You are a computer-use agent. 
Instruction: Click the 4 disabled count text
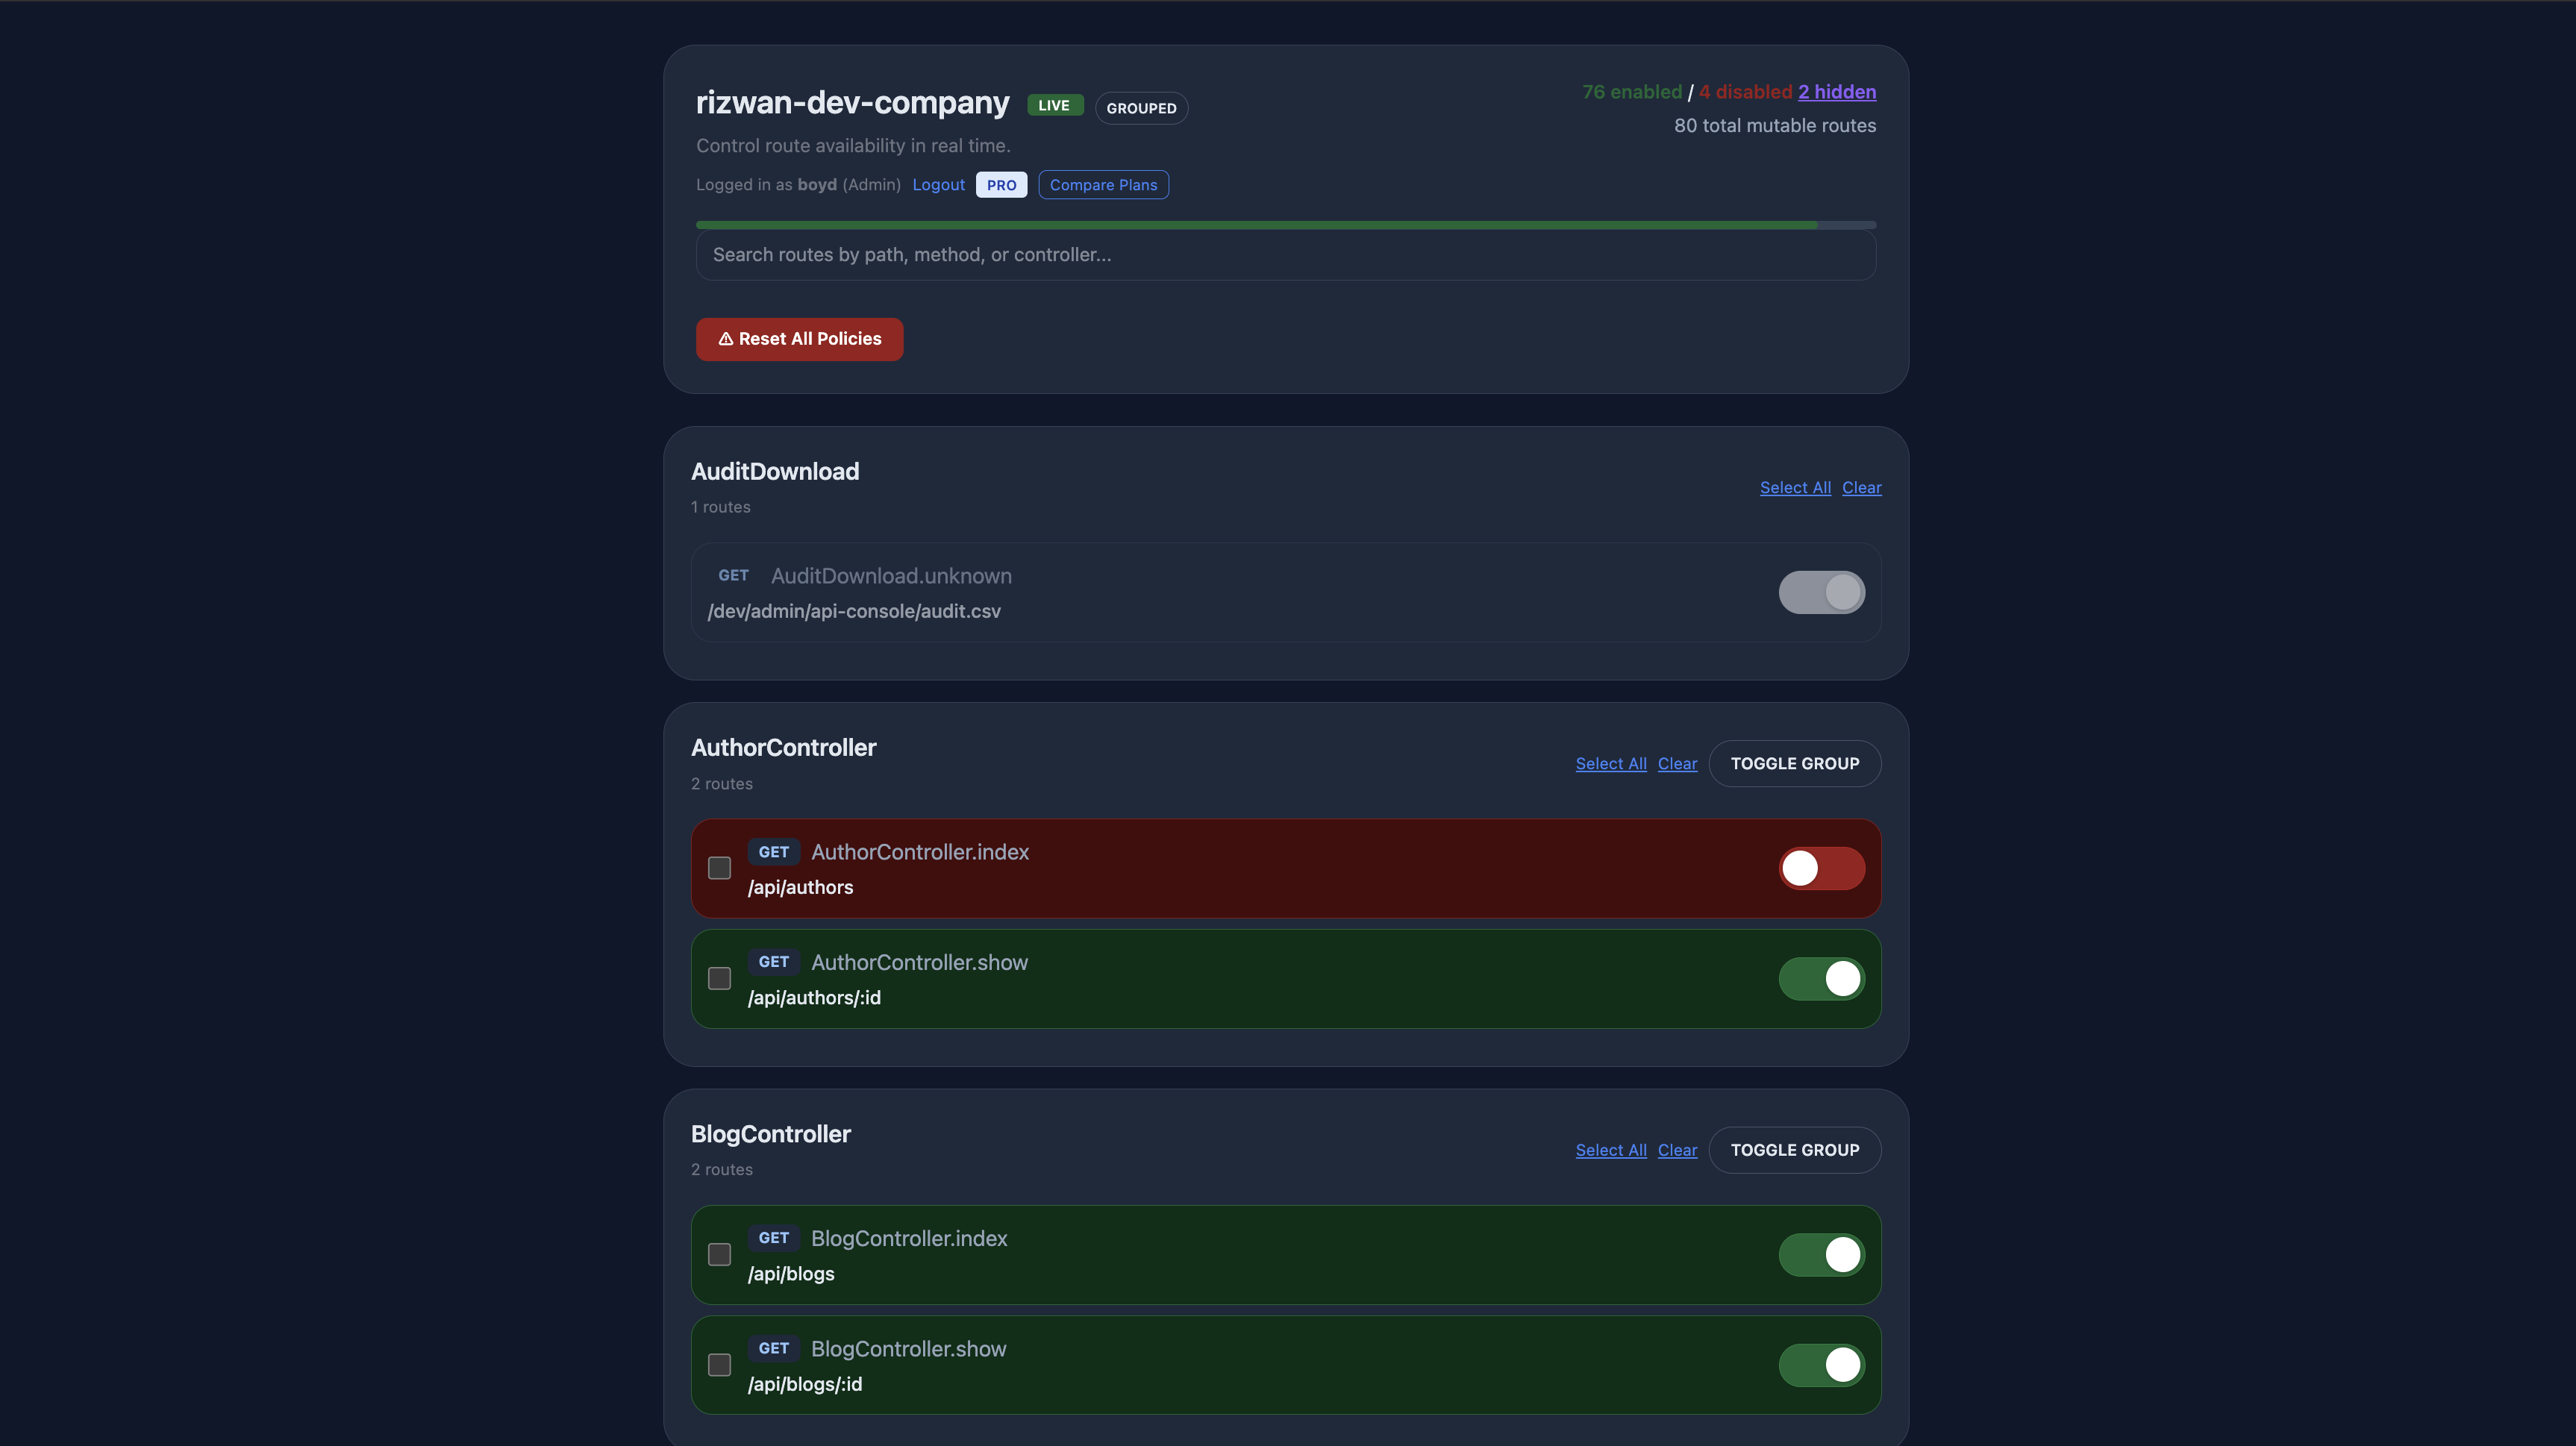click(x=1745, y=92)
